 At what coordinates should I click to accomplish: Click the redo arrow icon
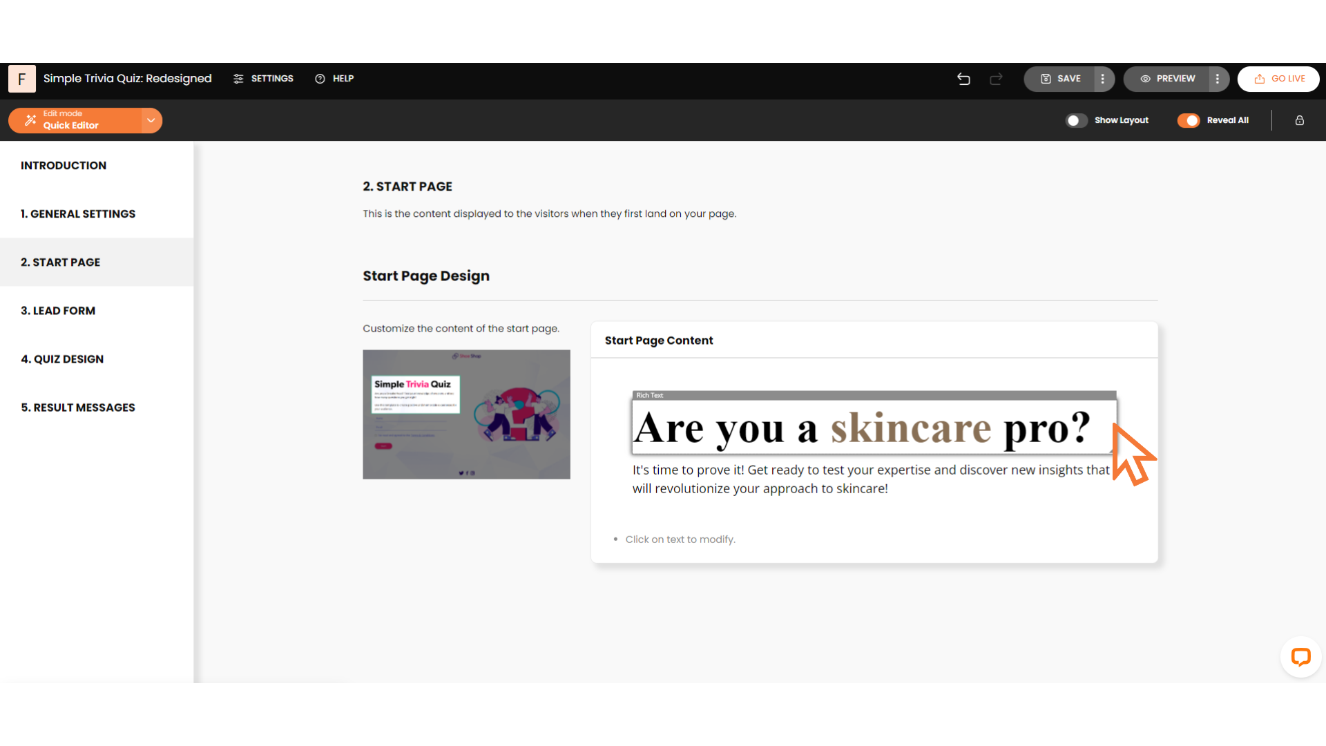coord(996,79)
